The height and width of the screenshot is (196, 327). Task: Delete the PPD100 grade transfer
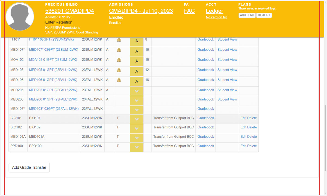click(252, 146)
